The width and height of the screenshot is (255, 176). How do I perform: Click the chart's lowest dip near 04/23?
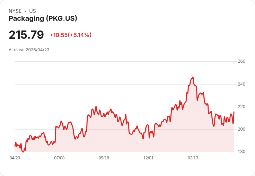click(x=23, y=152)
